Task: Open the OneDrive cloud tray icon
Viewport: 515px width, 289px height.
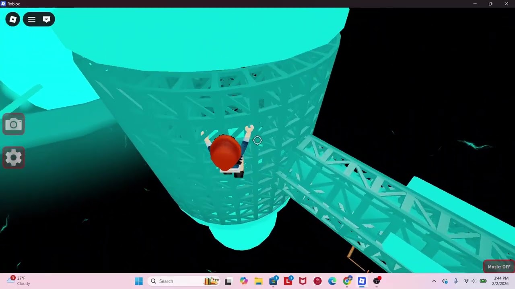Action: pos(445,281)
